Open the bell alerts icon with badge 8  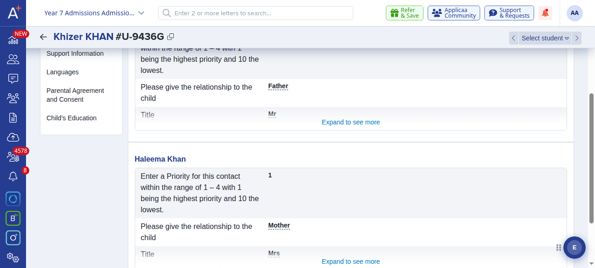pyautogui.click(x=13, y=176)
